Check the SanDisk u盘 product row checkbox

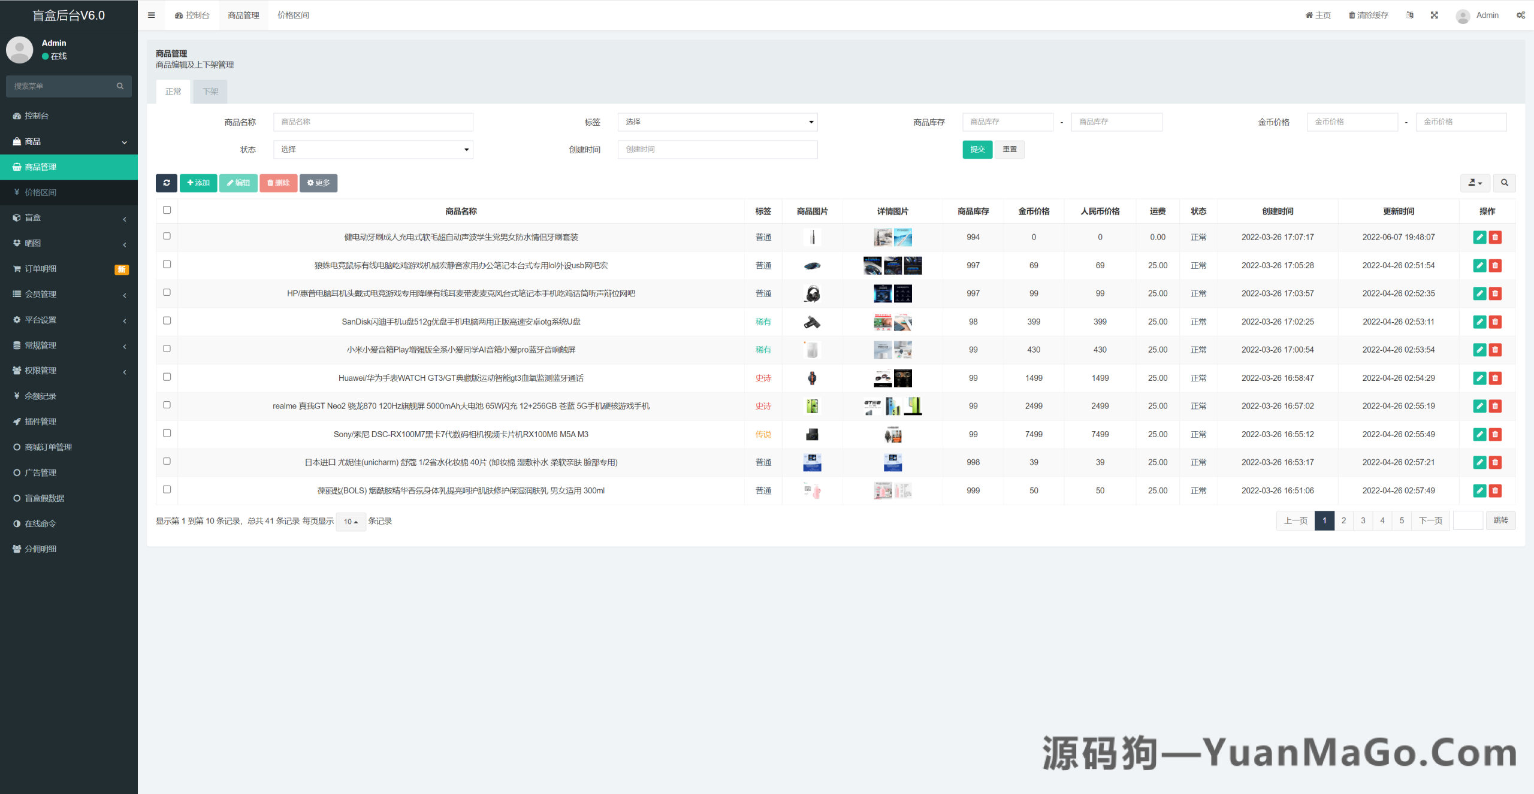pyautogui.click(x=167, y=320)
